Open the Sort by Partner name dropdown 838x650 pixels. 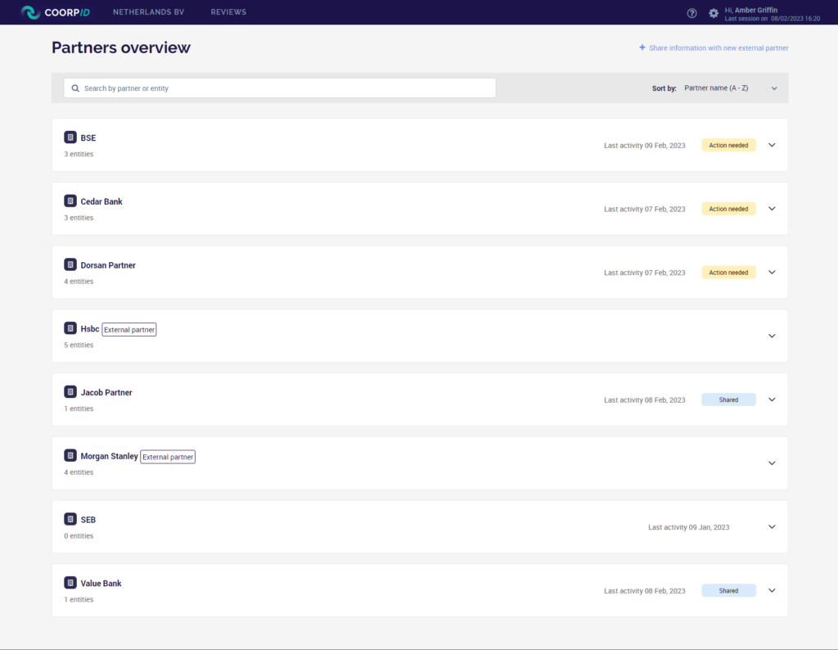pos(731,88)
